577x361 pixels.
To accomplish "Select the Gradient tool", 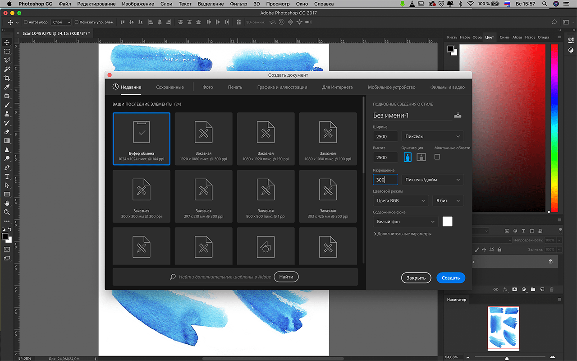I will 7,140.
